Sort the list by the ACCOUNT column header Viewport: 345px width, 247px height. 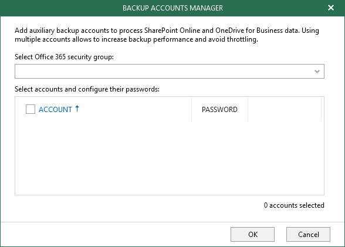click(x=55, y=109)
